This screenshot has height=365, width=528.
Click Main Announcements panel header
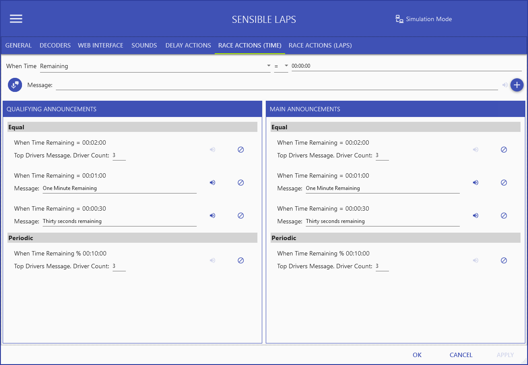(x=396, y=109)
